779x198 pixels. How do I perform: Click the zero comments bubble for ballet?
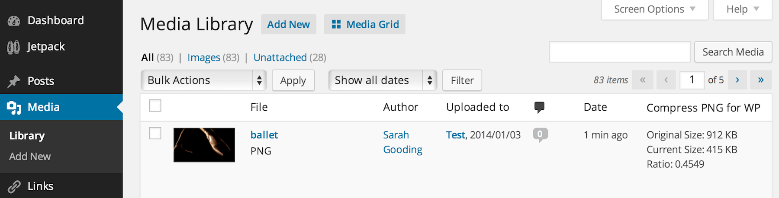[x=540, y=134]
